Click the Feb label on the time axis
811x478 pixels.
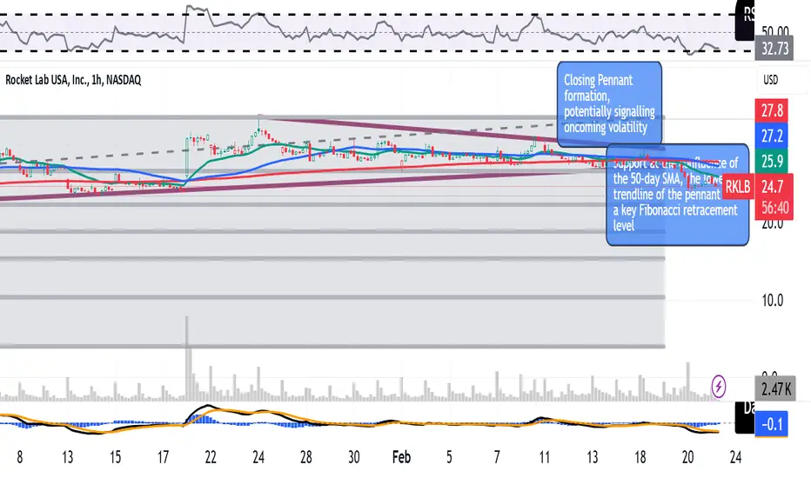401,457
